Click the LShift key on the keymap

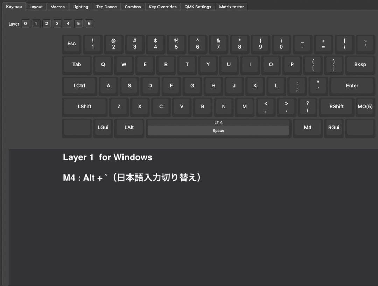click(x=84, y=107)
